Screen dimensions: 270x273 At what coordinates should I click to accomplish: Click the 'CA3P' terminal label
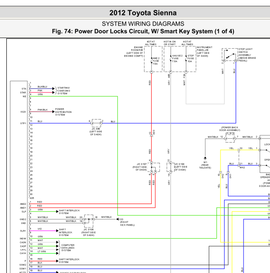pyautogui.click(x=23, y=246)
